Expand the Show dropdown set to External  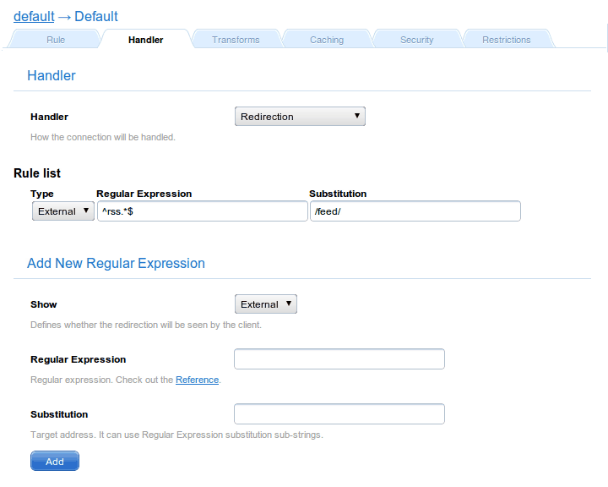(x=265, y=304)
